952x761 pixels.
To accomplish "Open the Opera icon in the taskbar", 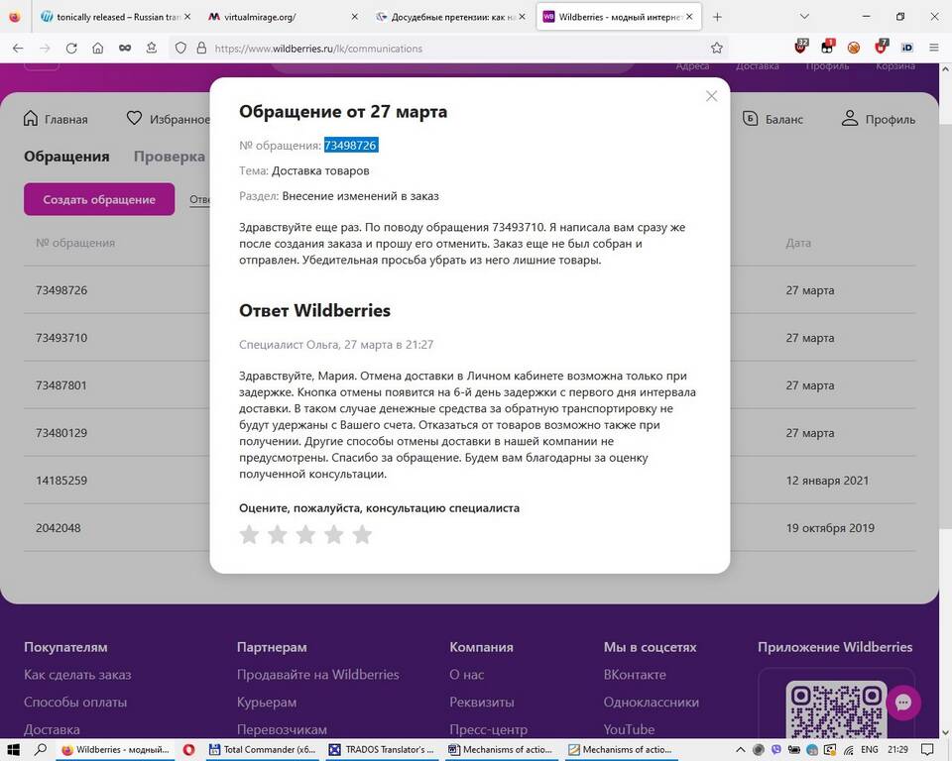I will coord(188,749).
